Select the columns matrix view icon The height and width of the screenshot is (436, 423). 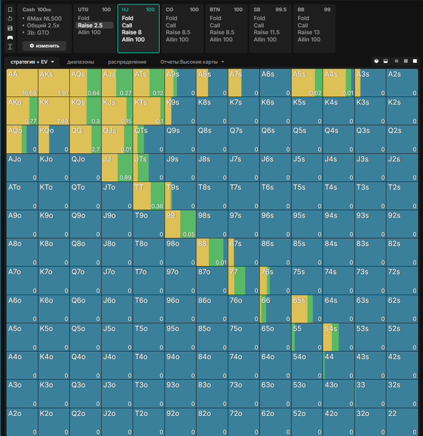[406, 61]
